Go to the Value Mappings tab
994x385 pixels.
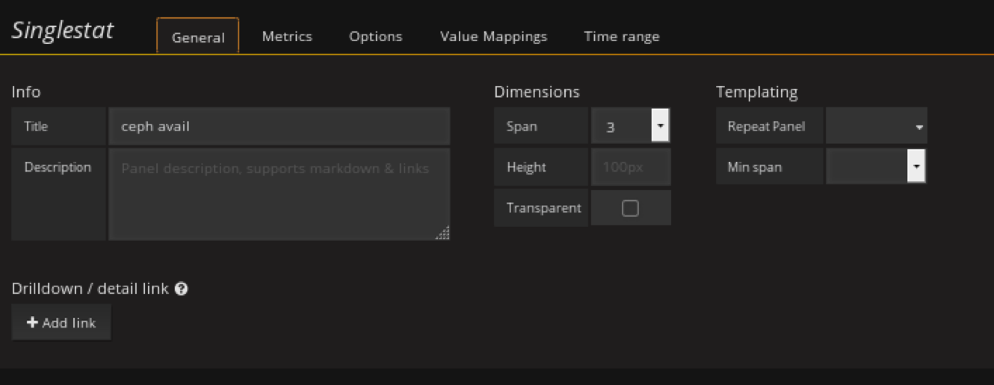point(493,37)
